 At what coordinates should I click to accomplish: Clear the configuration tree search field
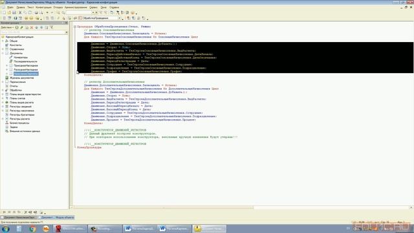tap(67, 32)
